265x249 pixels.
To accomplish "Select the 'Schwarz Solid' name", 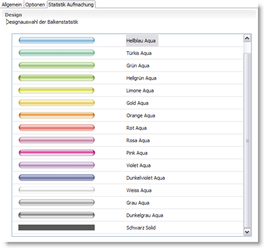I will point(141,228).
